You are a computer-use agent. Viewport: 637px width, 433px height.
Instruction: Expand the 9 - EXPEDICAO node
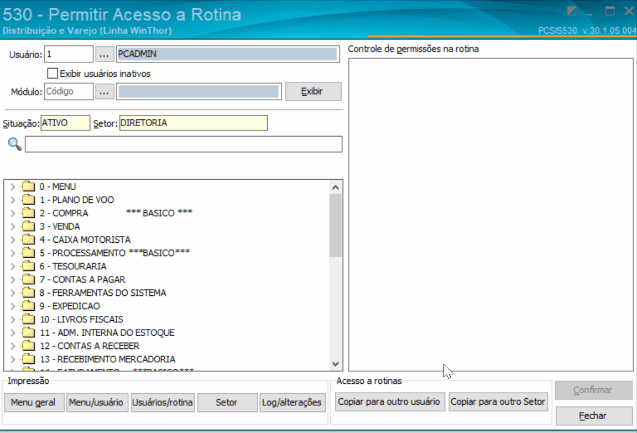tap(13, 306)
